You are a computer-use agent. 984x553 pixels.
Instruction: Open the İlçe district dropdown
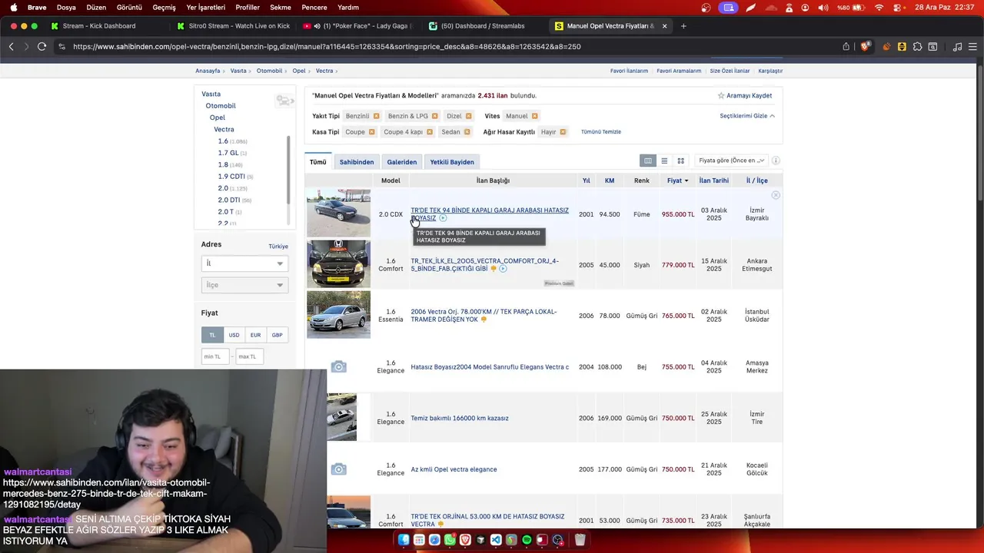tap(244, 285)
